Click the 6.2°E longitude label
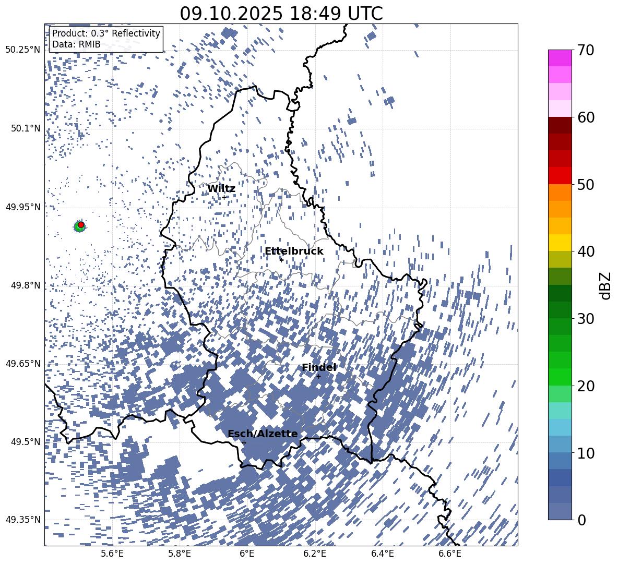The width and height of the screenshot is (618, 564). [x=315, y=554]
